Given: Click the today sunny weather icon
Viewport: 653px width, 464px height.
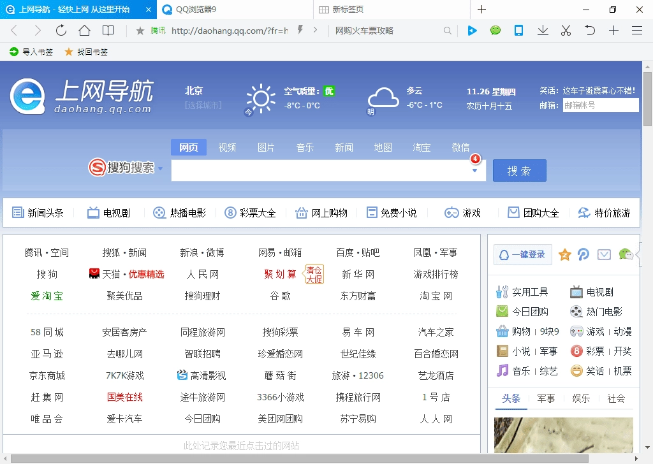Looking at the screenshot, I should coord(261,99).
